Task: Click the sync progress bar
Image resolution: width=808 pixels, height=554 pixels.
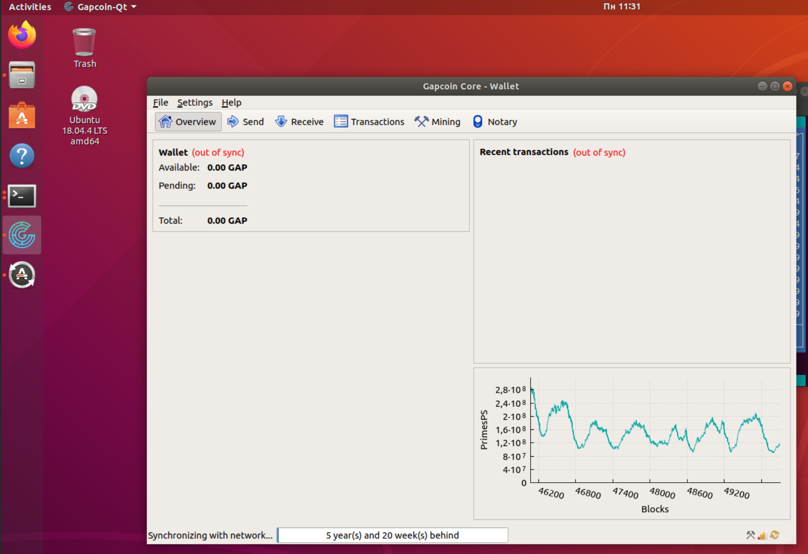Action: click(392, 535)
